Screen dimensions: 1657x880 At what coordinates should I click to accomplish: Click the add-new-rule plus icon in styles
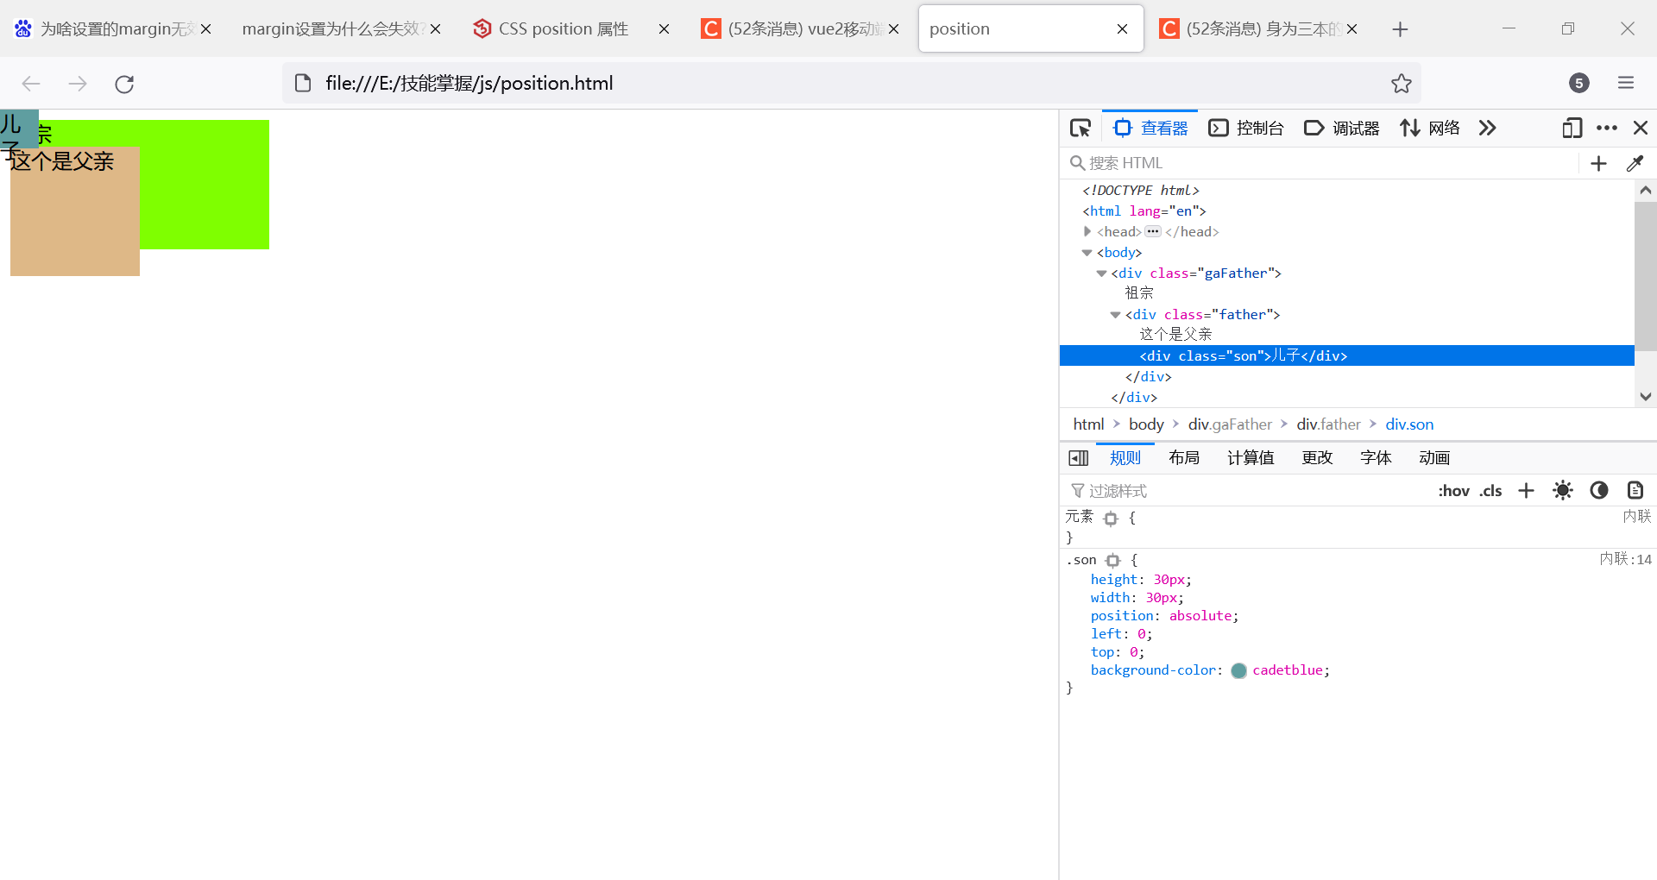(1526, 490)
